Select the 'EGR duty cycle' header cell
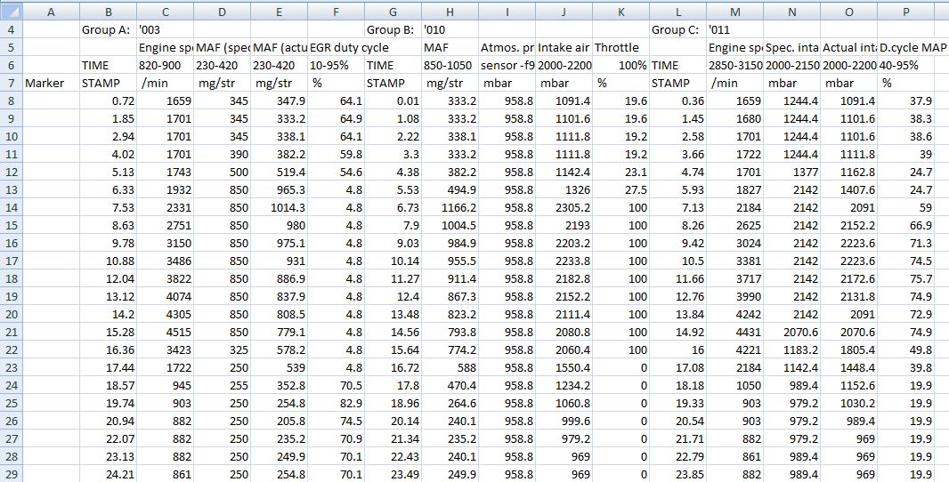Image resolution: width=949 pixels, height=482 pixels. click(x=336, y=47)
